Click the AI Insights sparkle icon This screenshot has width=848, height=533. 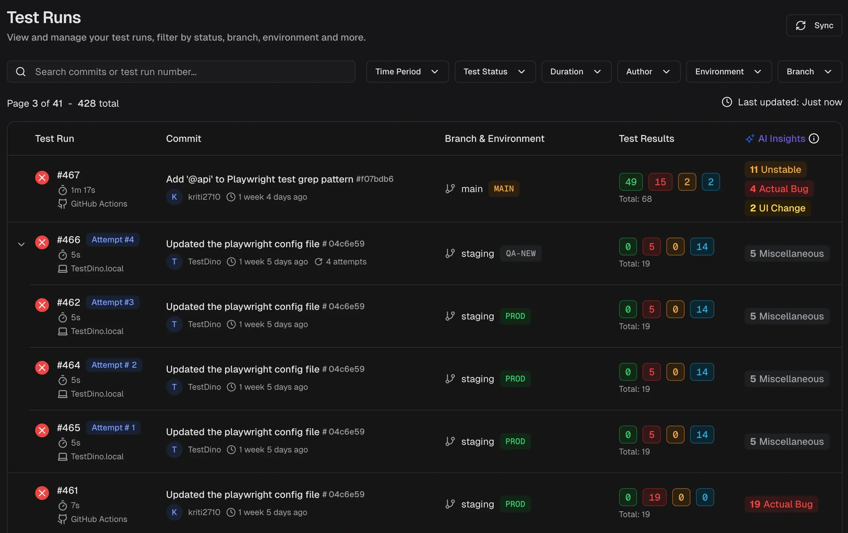click(x=750, y=139)
